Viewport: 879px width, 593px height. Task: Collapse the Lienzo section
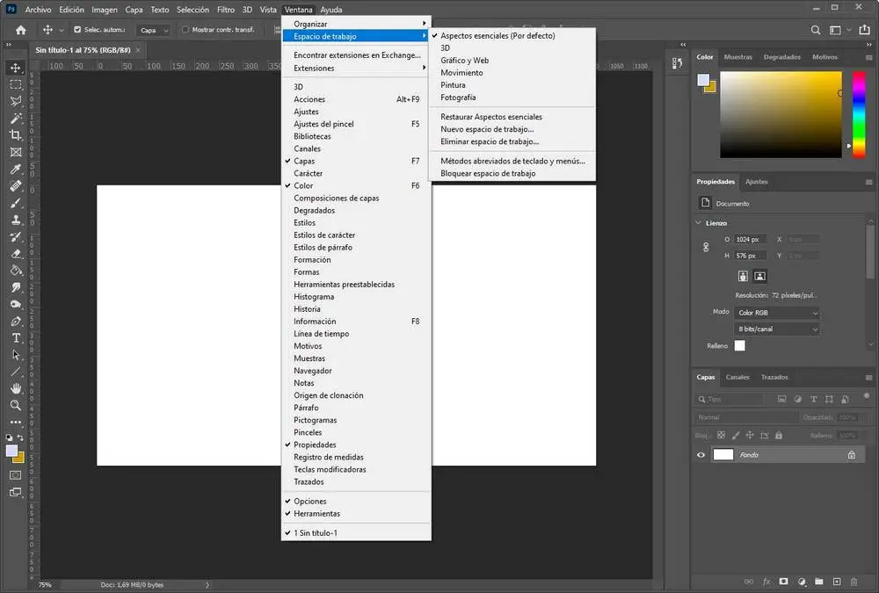coord(699,223)
